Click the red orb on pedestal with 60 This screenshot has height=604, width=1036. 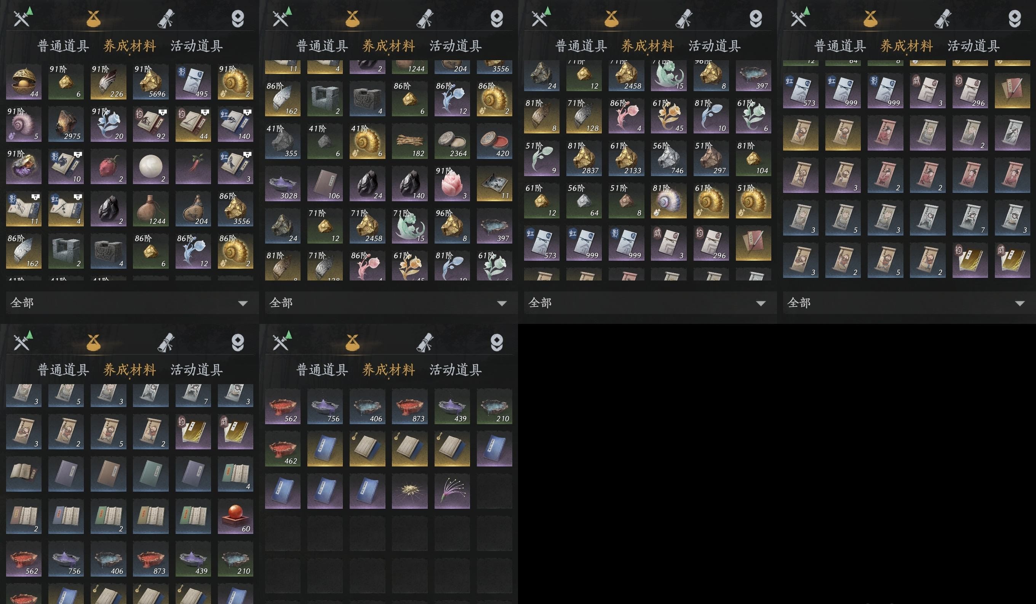point(235,516)
